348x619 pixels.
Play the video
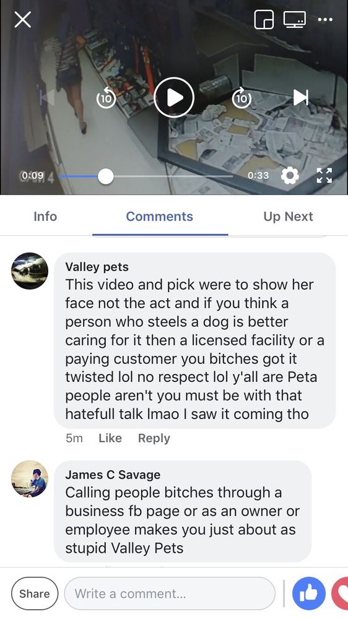coord(174,97)
